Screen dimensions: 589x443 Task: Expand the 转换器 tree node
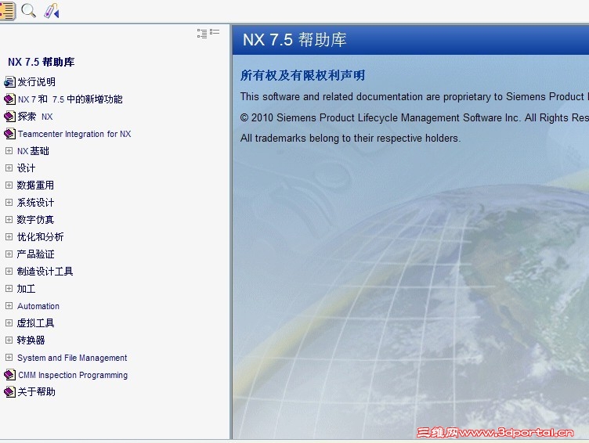tap(9, 340)
